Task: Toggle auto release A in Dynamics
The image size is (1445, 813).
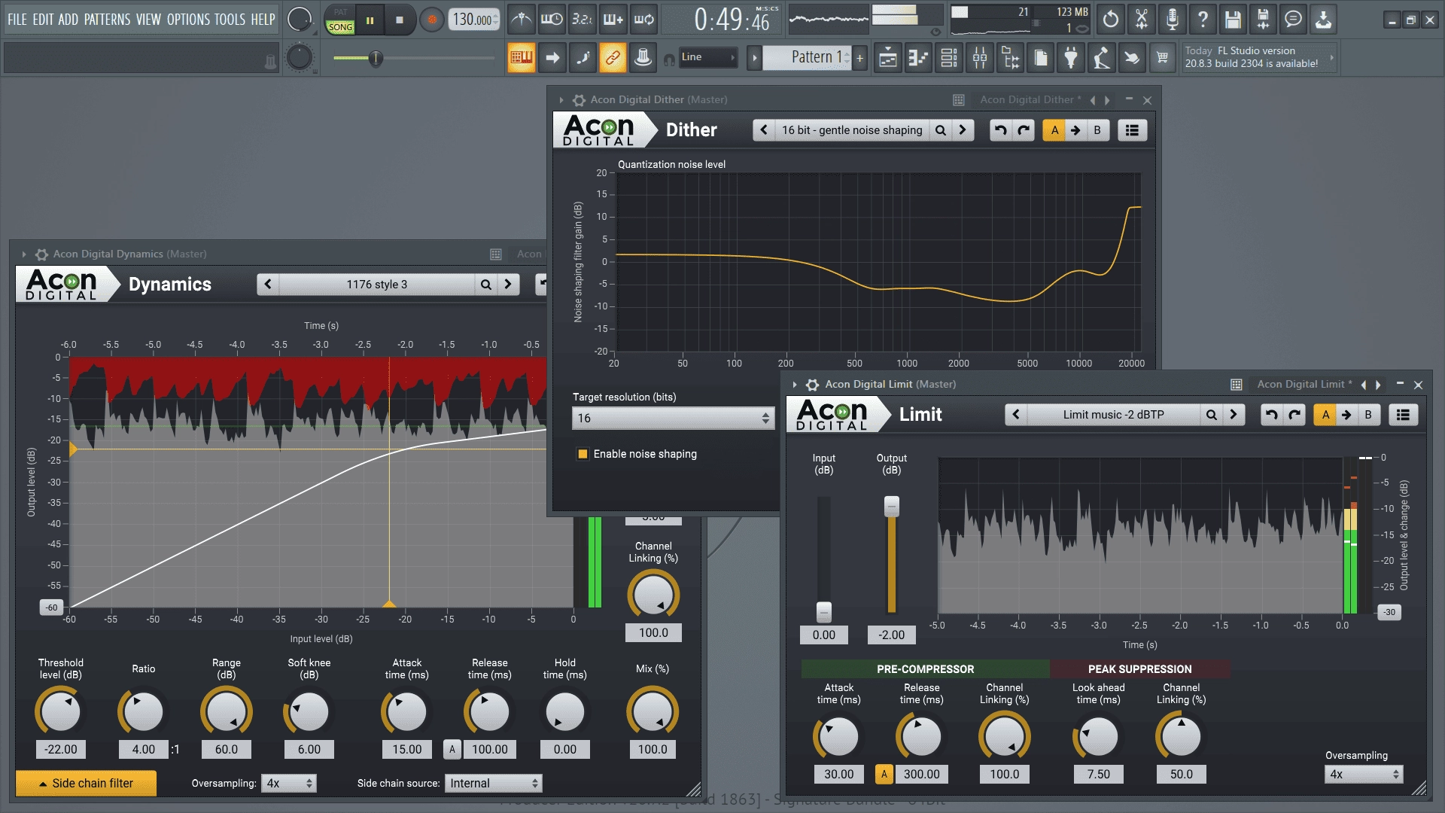Action: (x=452, y=750)
